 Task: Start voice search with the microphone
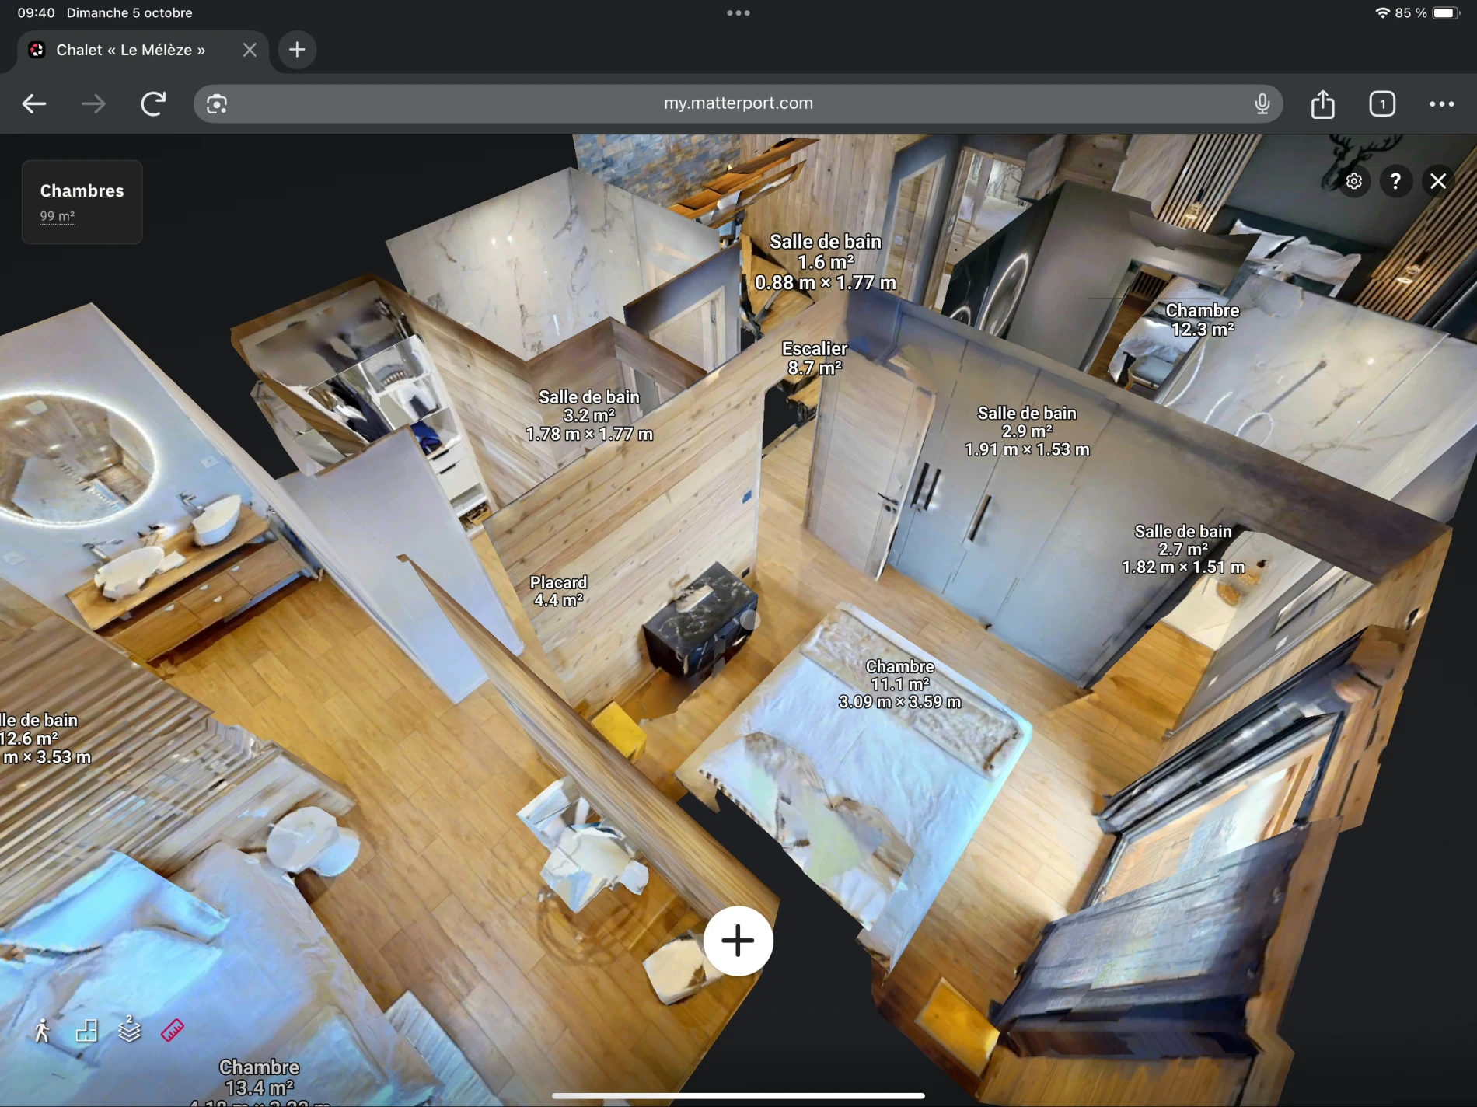pos(1262,103)
